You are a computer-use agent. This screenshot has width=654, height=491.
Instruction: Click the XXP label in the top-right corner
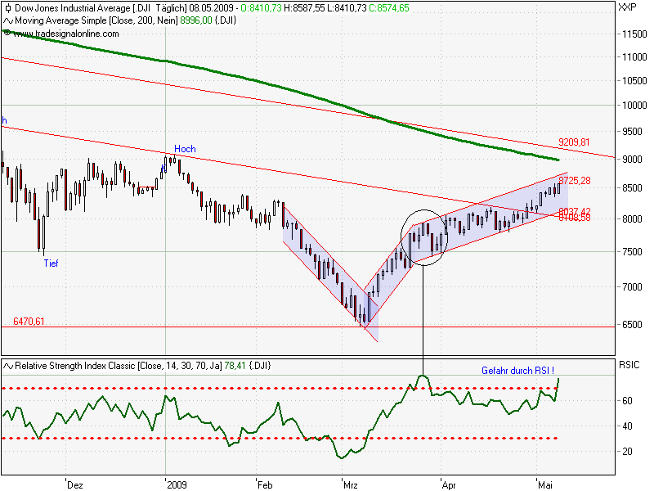pyautogui.click(x=627, y=7)
